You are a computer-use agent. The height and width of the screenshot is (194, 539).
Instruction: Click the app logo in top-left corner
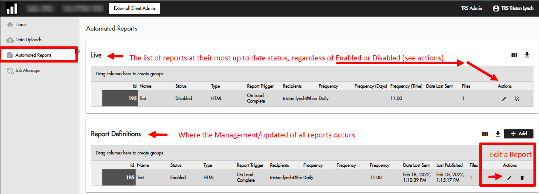(12, 9)
